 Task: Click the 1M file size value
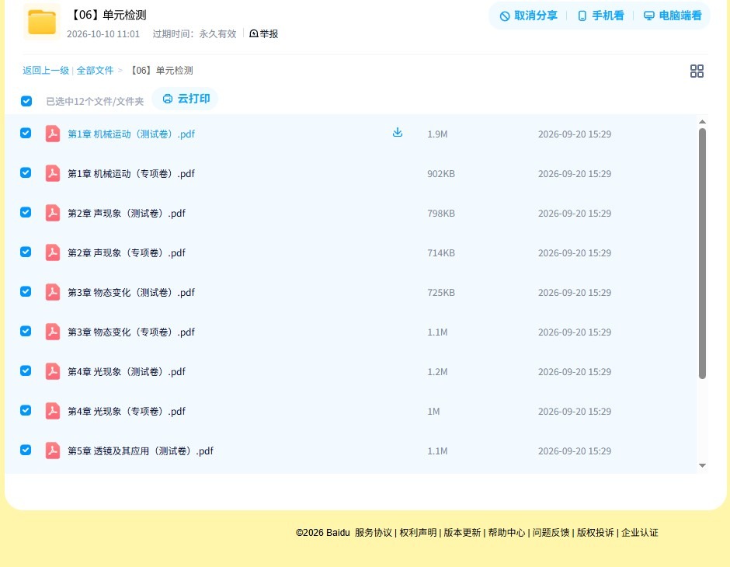coord(433,411)
